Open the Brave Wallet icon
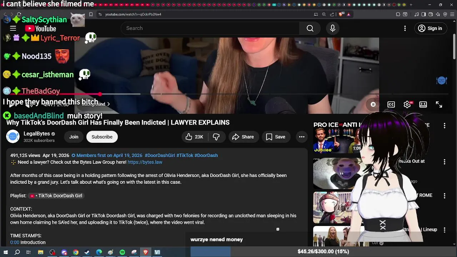457x257 pixels. pos(431,14)
